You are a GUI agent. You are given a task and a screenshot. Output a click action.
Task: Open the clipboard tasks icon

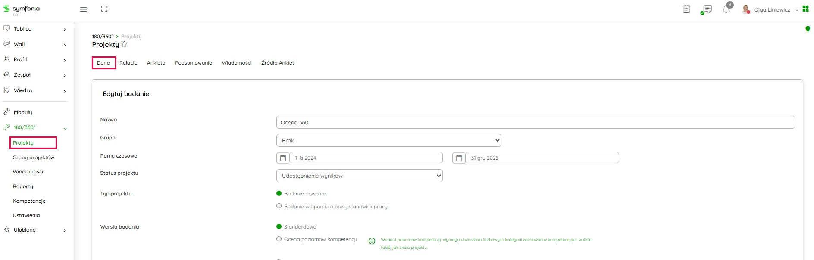point(686,9)
